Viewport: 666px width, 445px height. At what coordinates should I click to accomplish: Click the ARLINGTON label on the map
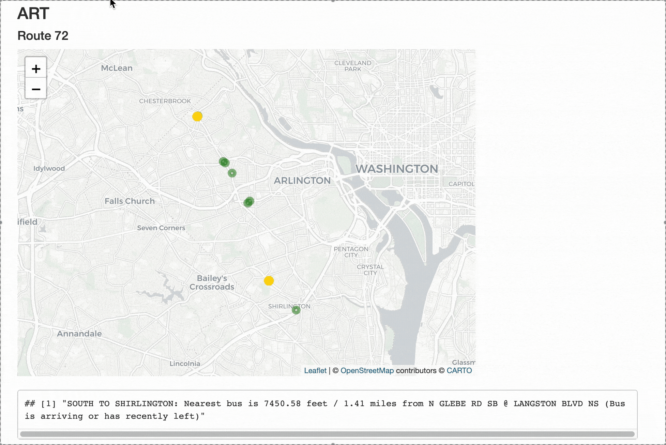click(x=302, y=181)
